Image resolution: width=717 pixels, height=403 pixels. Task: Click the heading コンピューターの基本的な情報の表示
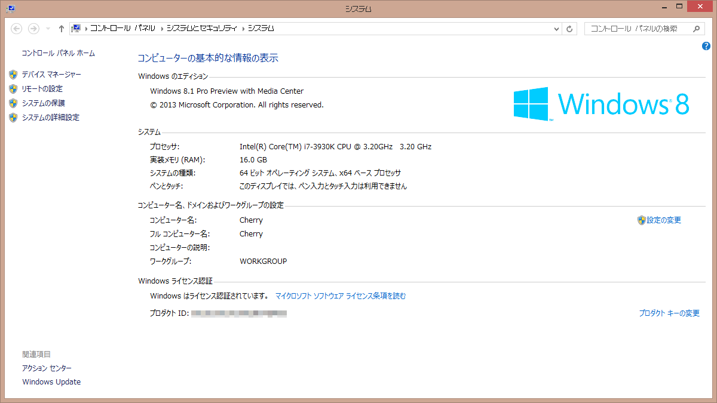pyautogui.click(x=208, y=59)
